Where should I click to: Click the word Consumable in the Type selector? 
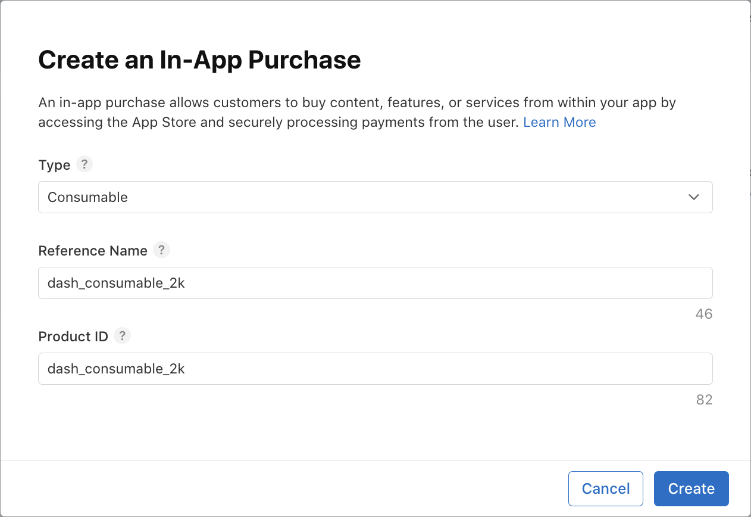coord(87,197)
